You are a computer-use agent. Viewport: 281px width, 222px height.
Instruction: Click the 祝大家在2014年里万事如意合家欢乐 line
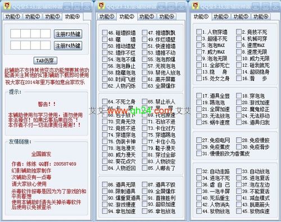pyautogui.click(x=45, y=83)
